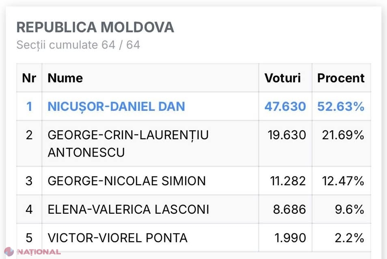Select the Procent column header
The image size is (387, 259).
[x=341, y=78]
